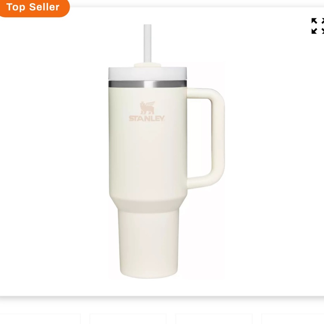Viewport: 324px width, 324px height.
Task: Select the first thumbnail box below the image
Action: [40, 318]
